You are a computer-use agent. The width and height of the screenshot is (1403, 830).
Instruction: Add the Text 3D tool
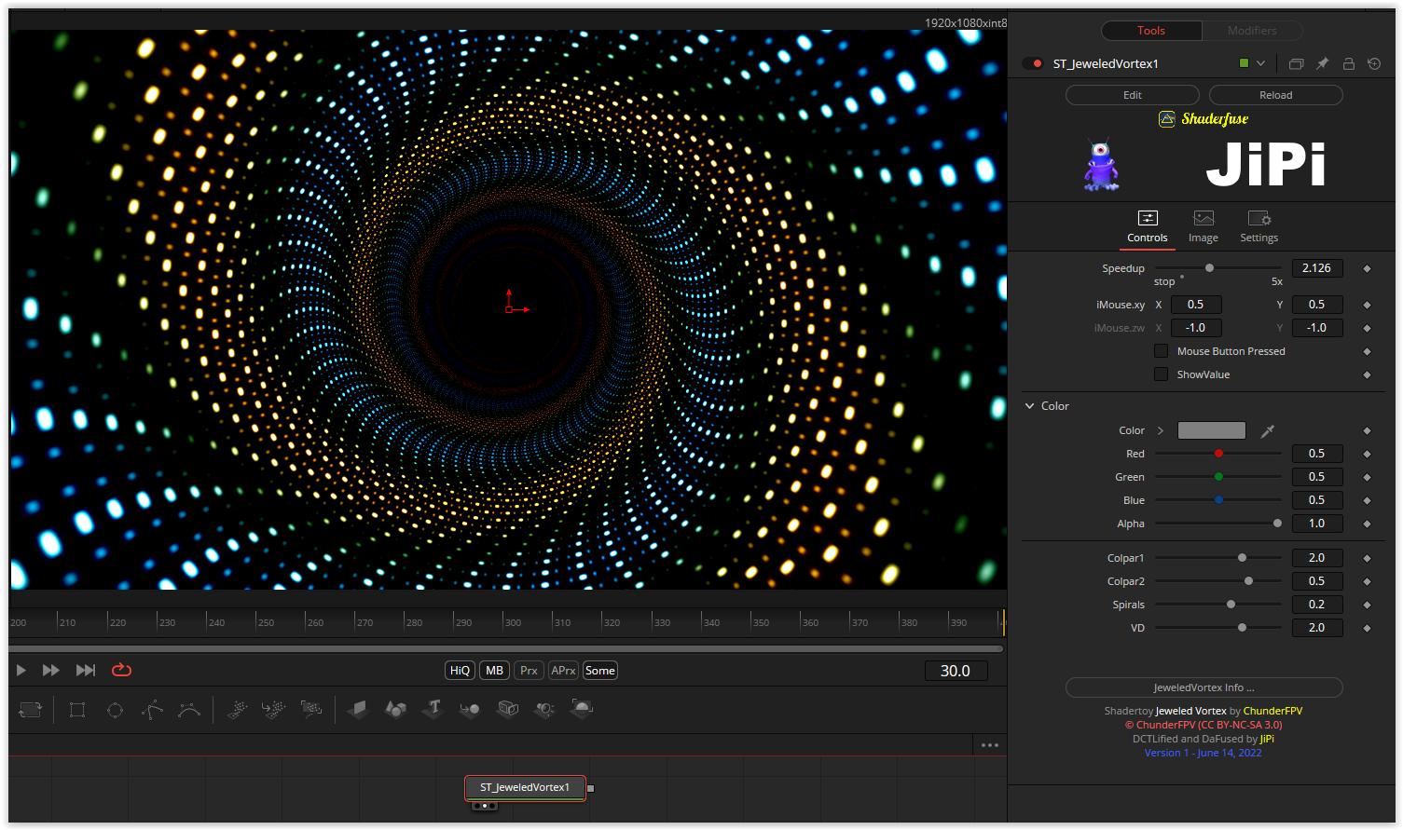tap(433, 710)
